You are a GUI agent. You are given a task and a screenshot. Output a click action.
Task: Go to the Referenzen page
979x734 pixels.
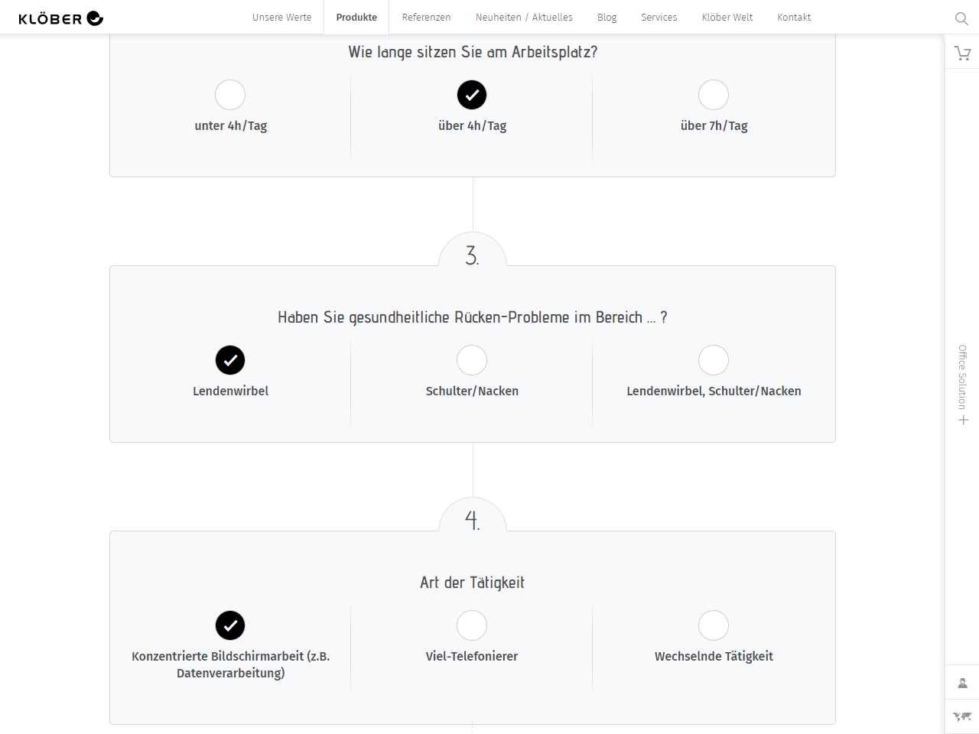coord(426,17)
